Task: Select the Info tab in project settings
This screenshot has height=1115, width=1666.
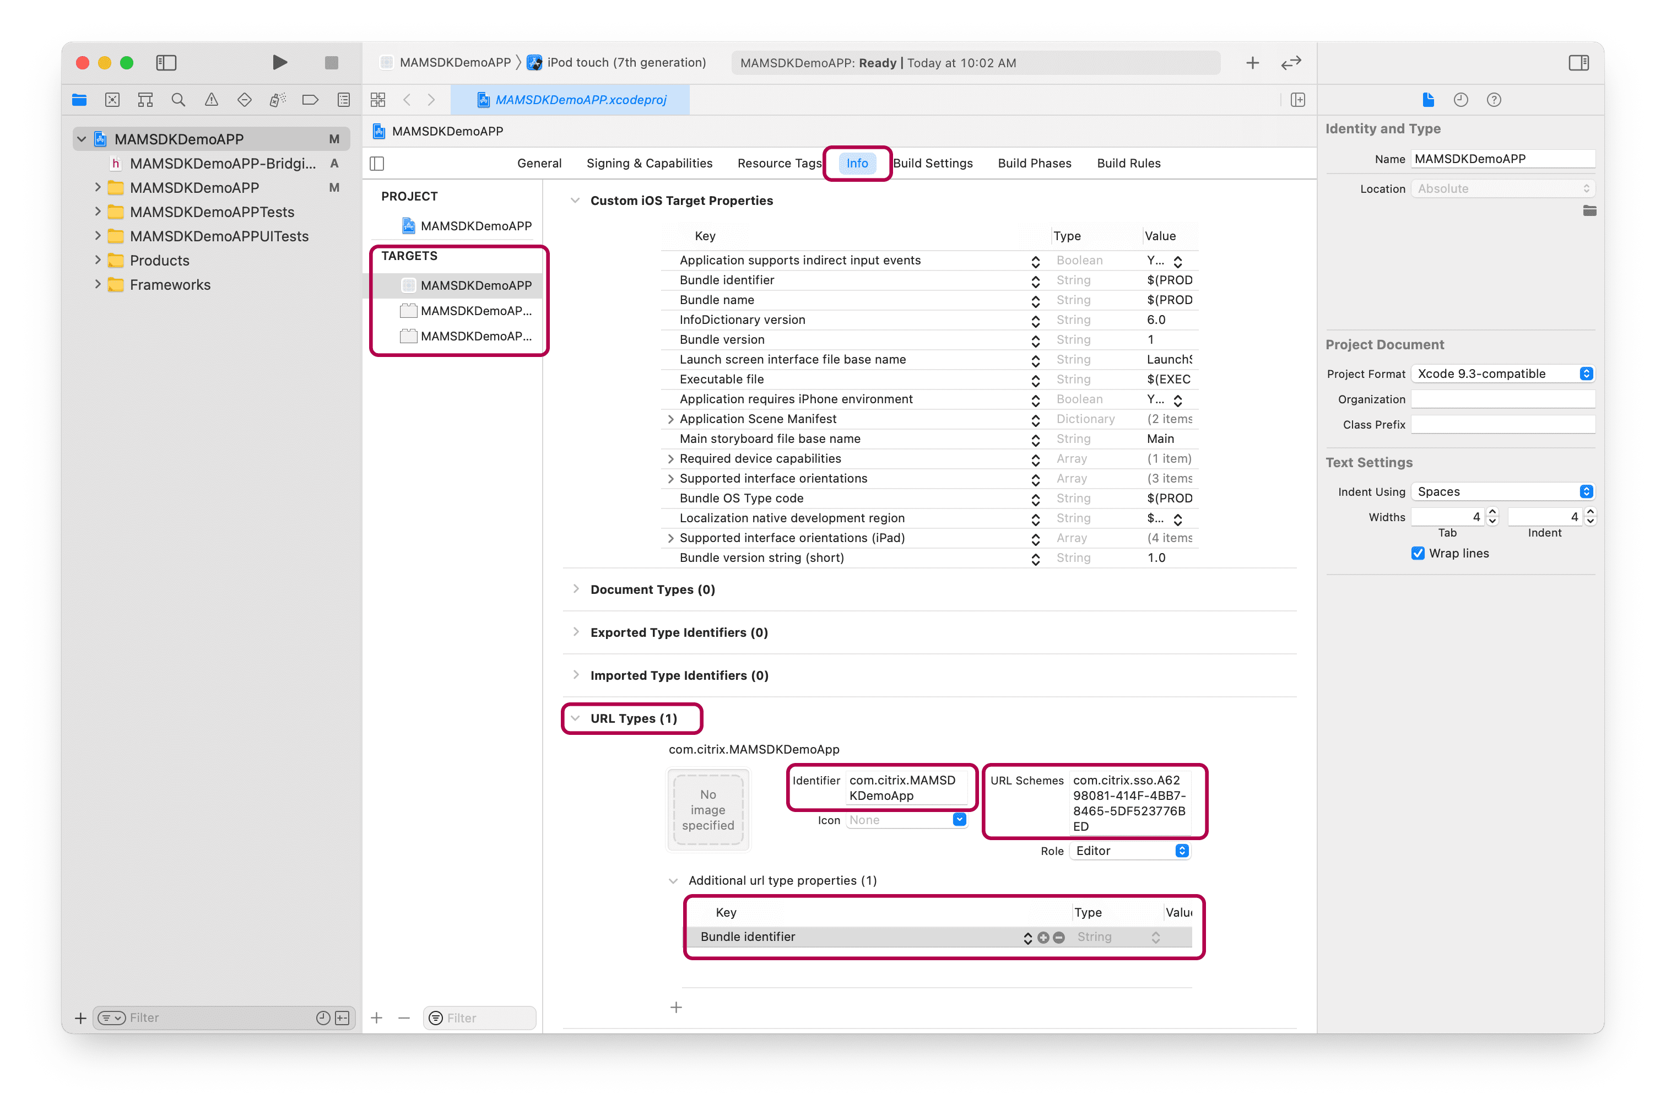Action: [858, 163]
